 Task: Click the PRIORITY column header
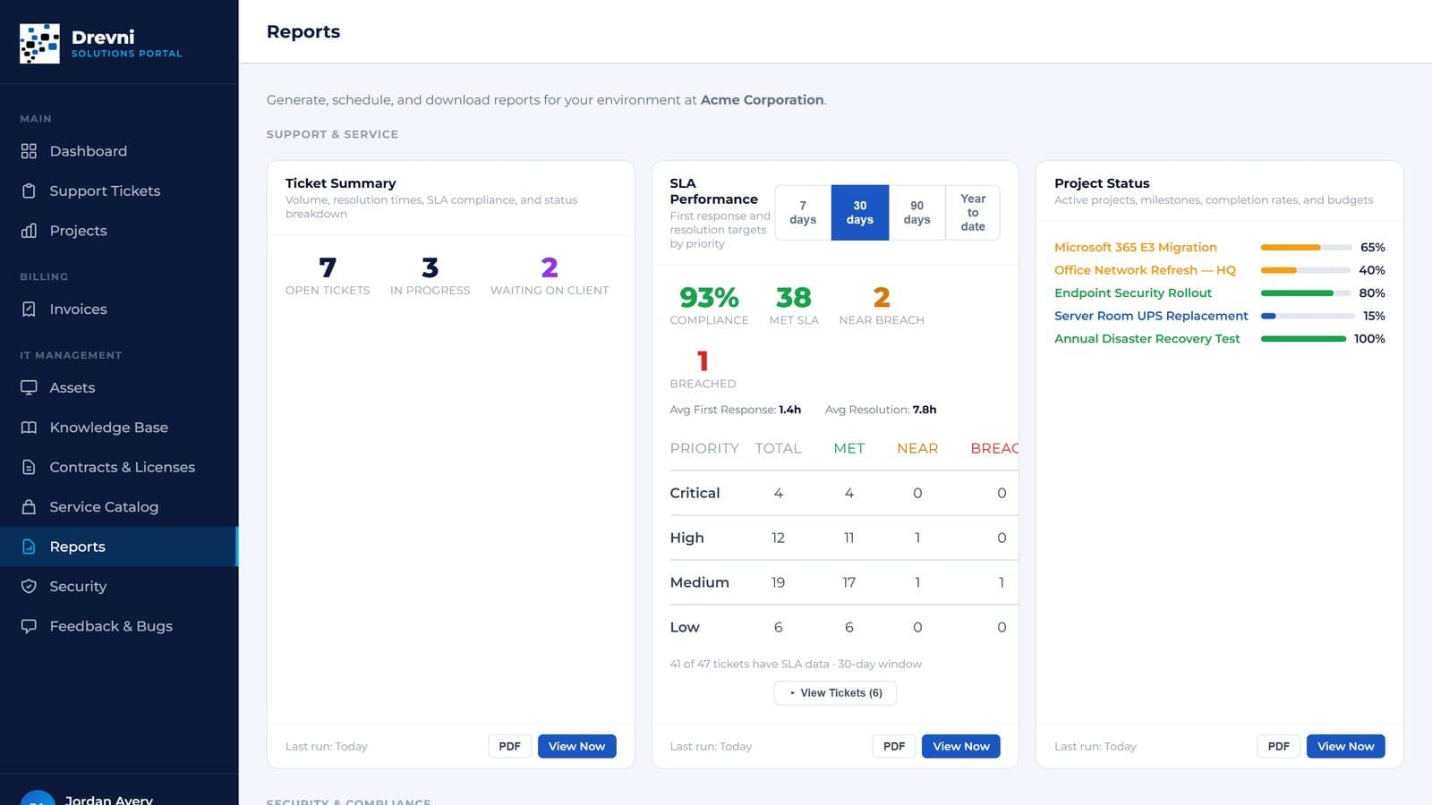coord(704,448)
